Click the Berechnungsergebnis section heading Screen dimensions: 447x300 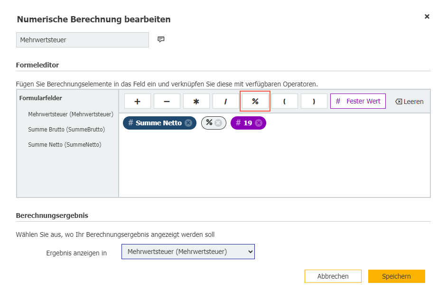[x=52, y=216]
